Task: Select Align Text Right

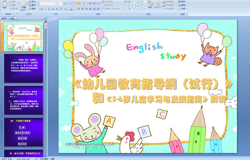Action: coord(86,9)
